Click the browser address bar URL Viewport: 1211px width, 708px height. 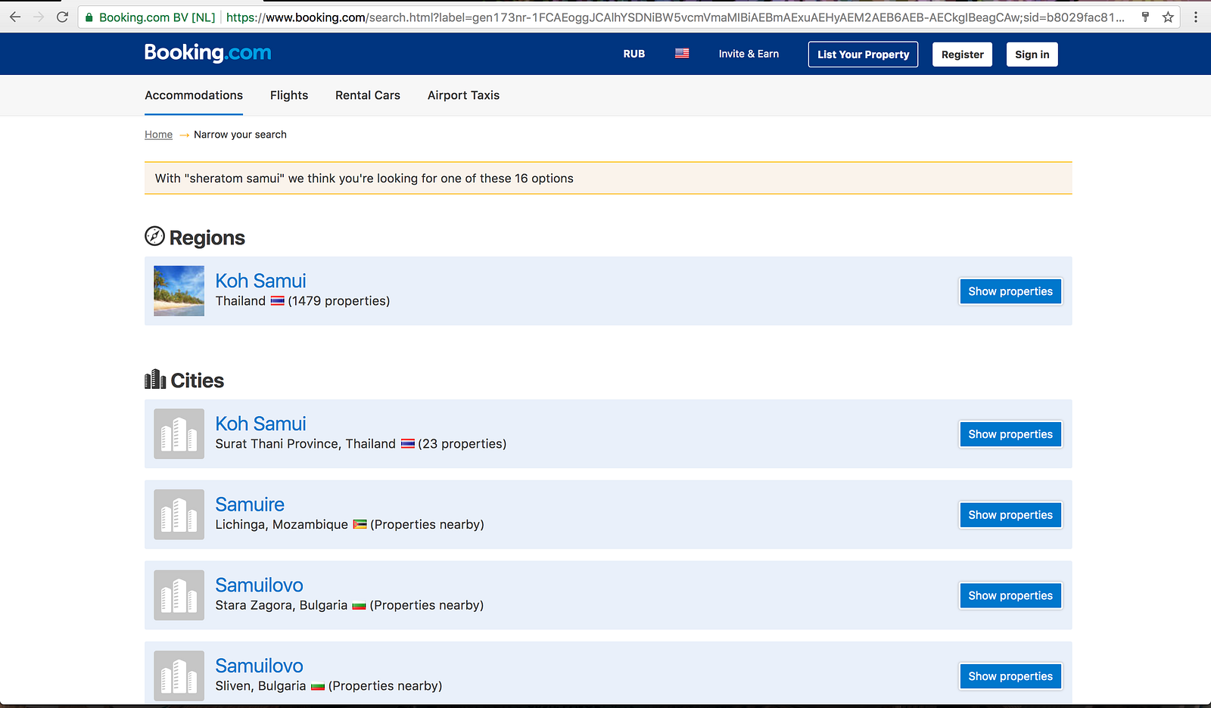tap(675, 17)
